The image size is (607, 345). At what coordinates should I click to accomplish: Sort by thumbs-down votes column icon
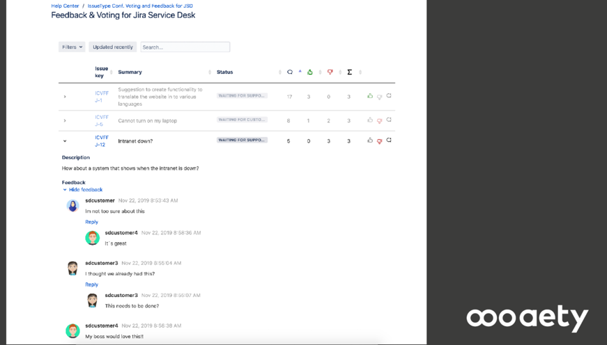[x=330, y=72]
